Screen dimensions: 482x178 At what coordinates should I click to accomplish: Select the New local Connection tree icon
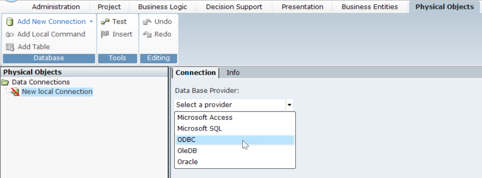(15, 92)
